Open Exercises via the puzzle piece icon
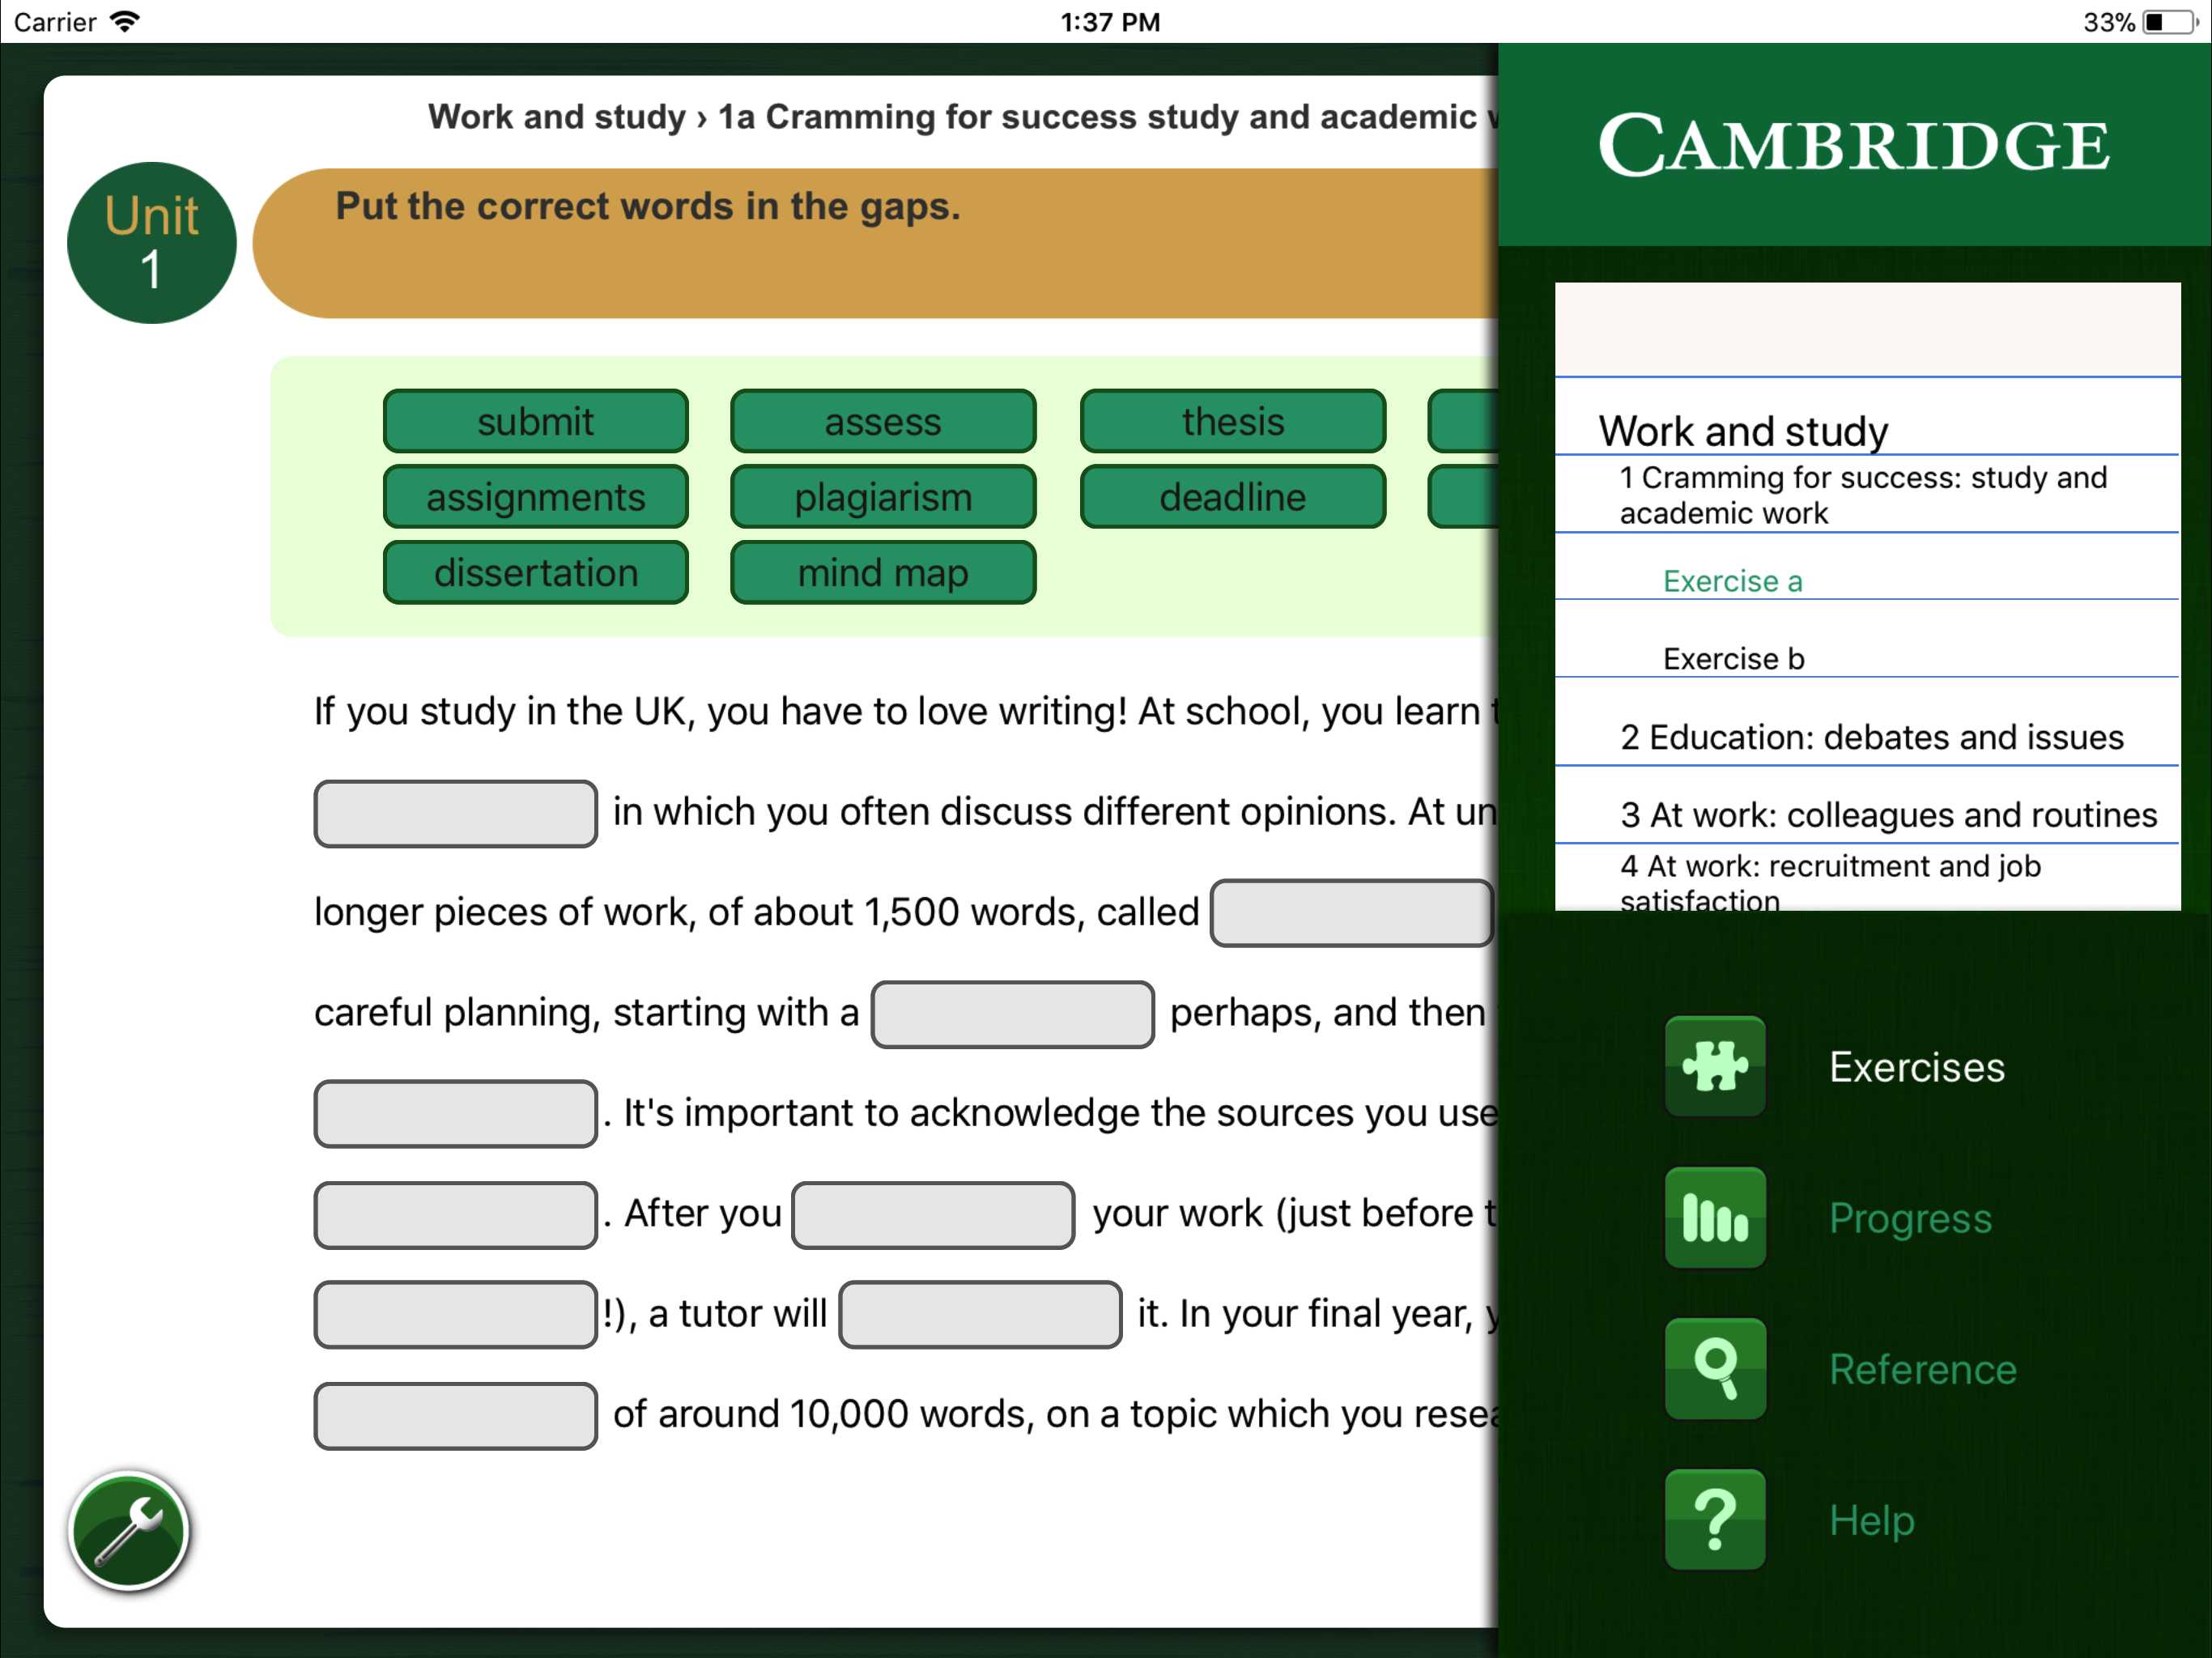 pyautogui.click(x=1714, y=1066)
